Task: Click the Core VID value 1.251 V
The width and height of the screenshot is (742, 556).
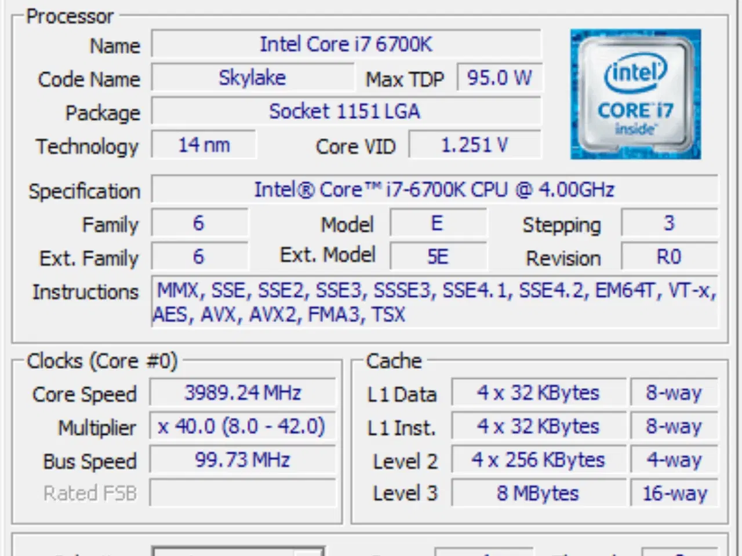Action: point(475,145)
